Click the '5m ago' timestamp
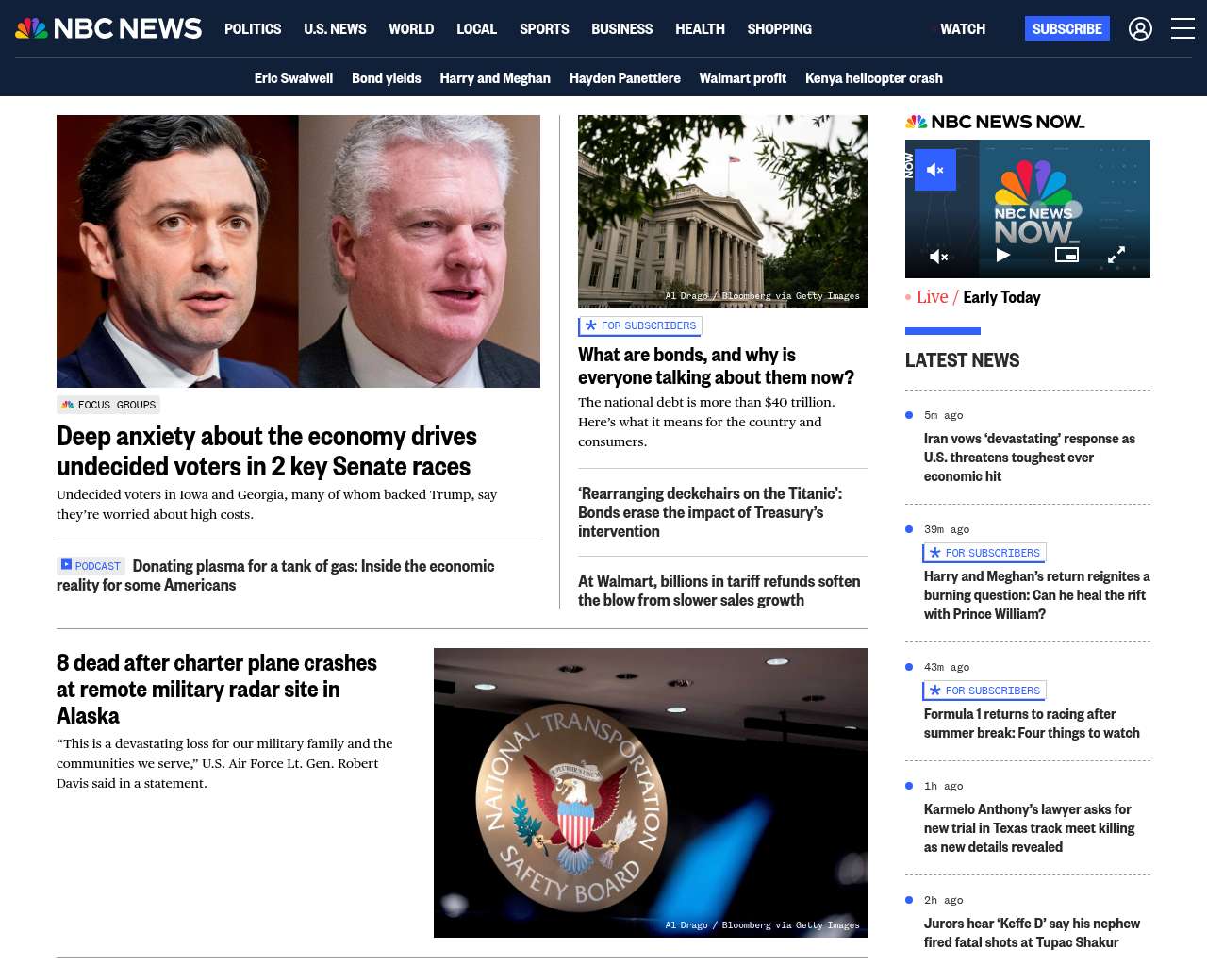The image size is (1207, 966). (x=944, y=415)
